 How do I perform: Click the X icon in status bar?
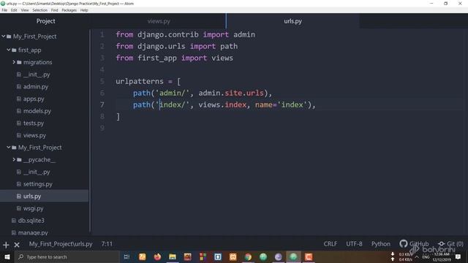click(17, 245)
